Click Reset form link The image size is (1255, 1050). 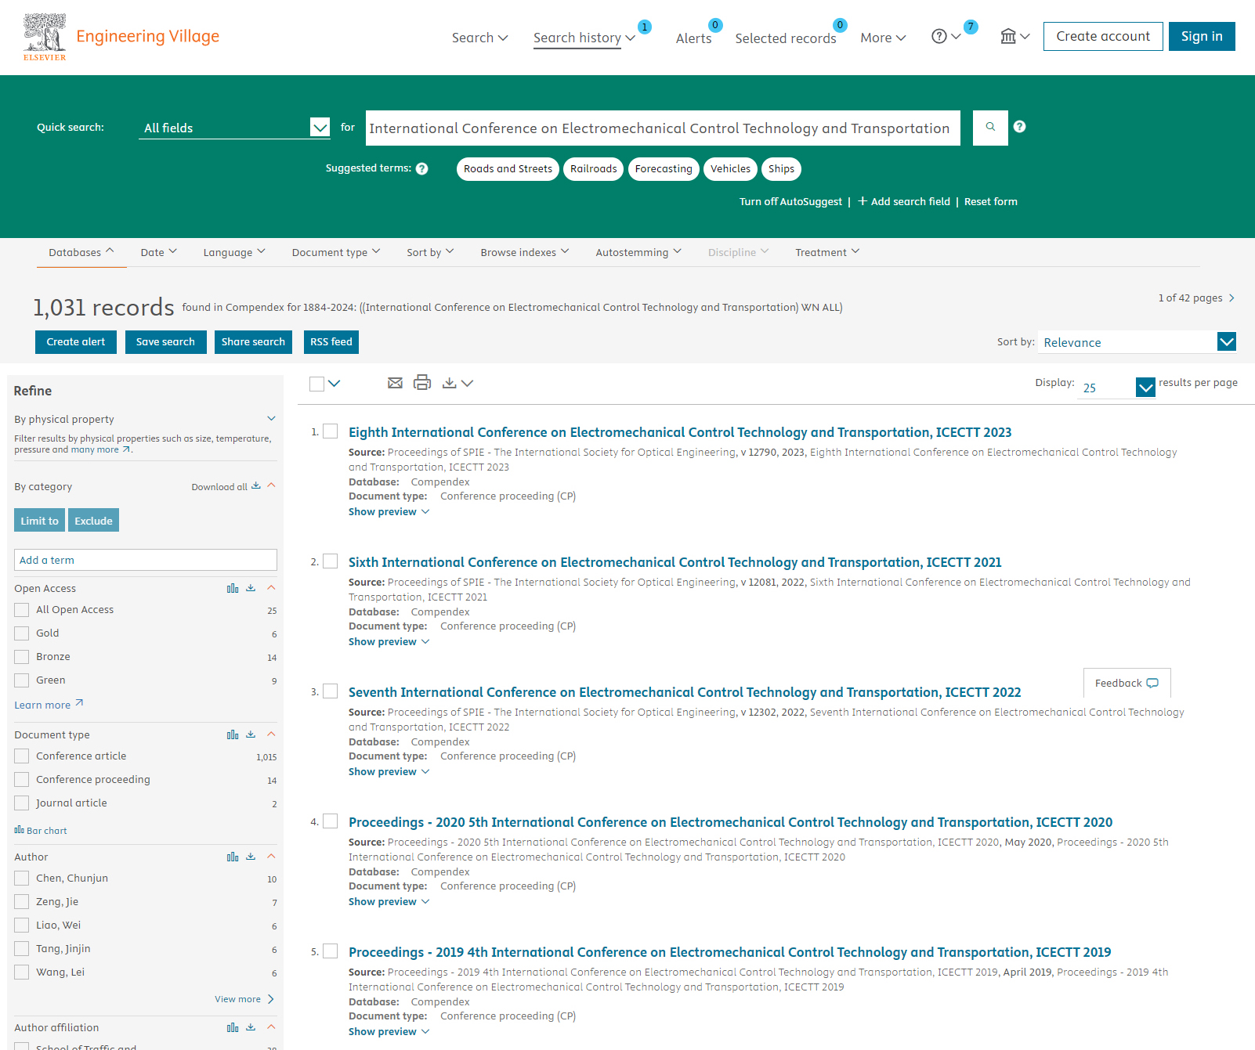[x=990, y=201]
